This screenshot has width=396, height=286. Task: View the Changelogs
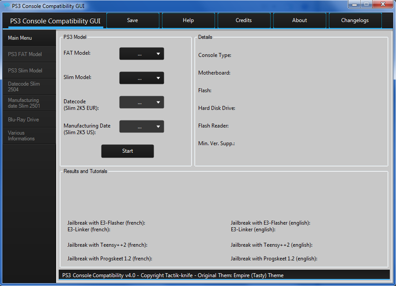tap(355, 20)
